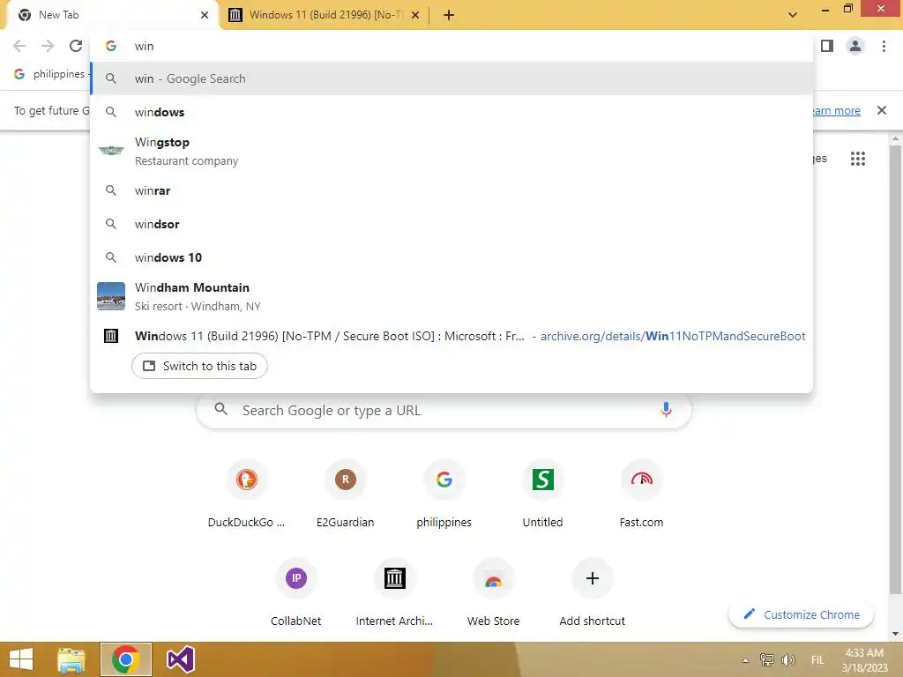The height and width of the screenshot is (677, 903).
Task: Select the "windows" suggestion
Action: pos(451,112)
